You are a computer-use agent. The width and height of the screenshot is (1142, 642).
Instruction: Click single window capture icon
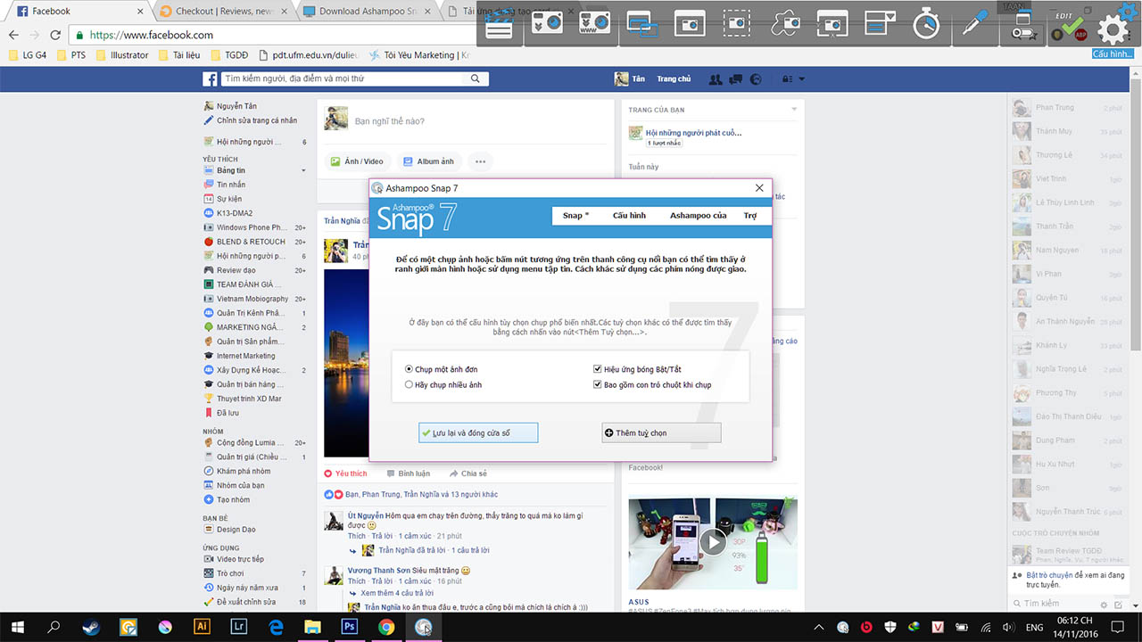pos(690,24)
